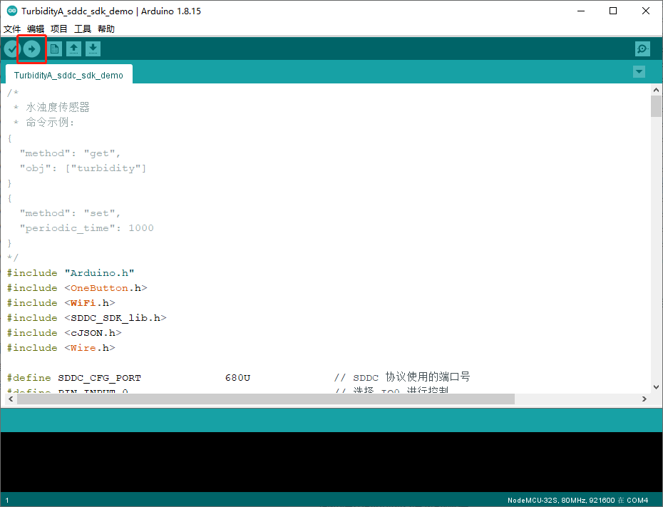Open the tab options dropdown arrow
This screenshot has width=663, height=507.
pos(639,72)
